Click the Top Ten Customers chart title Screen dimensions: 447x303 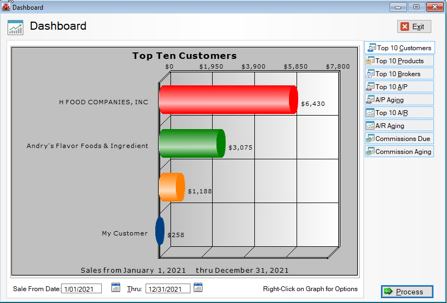click(x=185, y=56)
